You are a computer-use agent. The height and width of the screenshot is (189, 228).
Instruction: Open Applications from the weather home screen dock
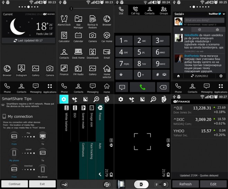coord(50,88)
